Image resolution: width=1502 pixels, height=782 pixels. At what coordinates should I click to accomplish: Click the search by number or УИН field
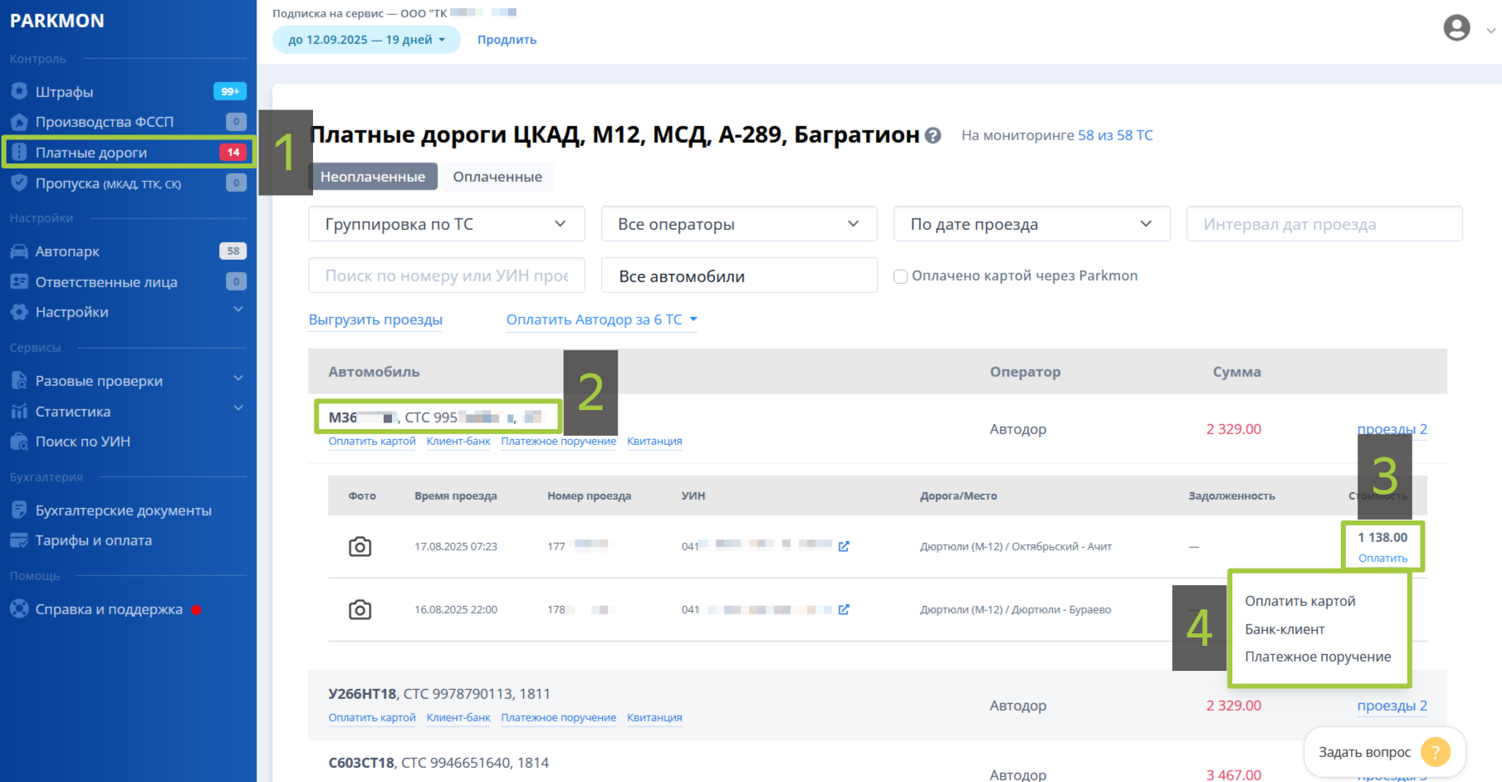coord(447,276)
